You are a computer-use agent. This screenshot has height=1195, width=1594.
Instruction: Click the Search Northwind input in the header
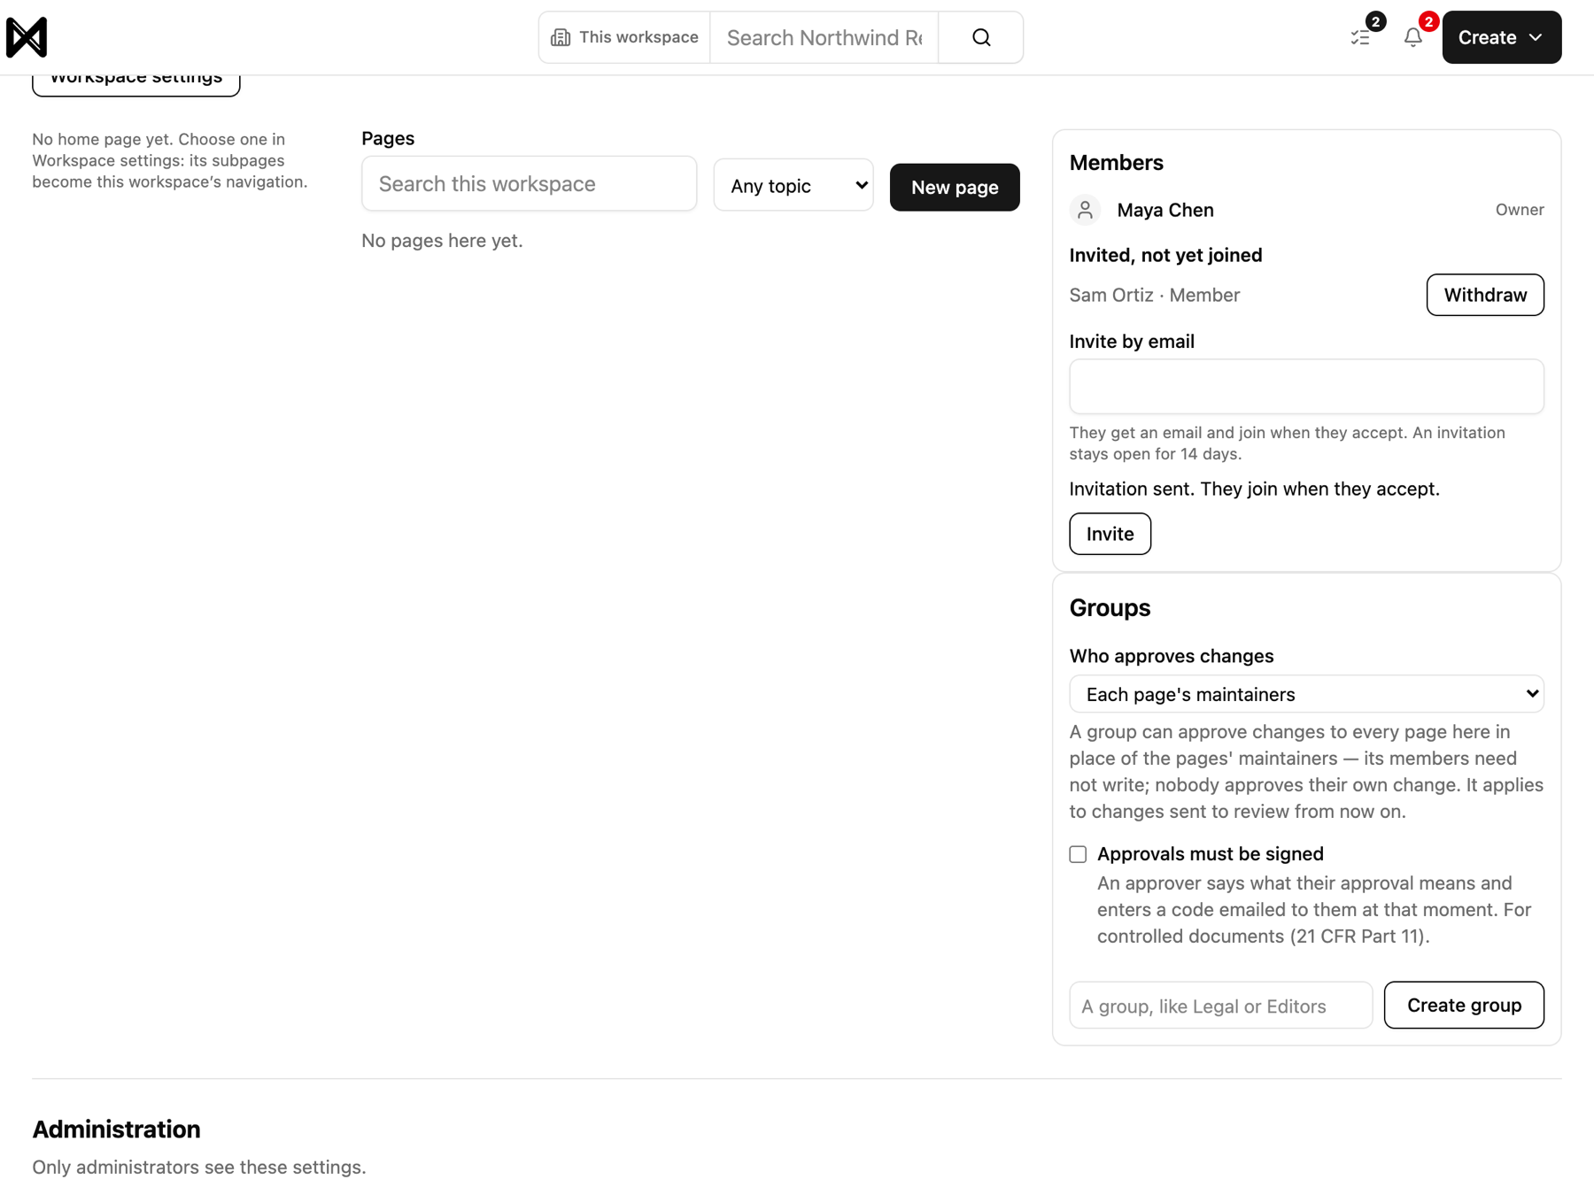click(x=824, y=37)
